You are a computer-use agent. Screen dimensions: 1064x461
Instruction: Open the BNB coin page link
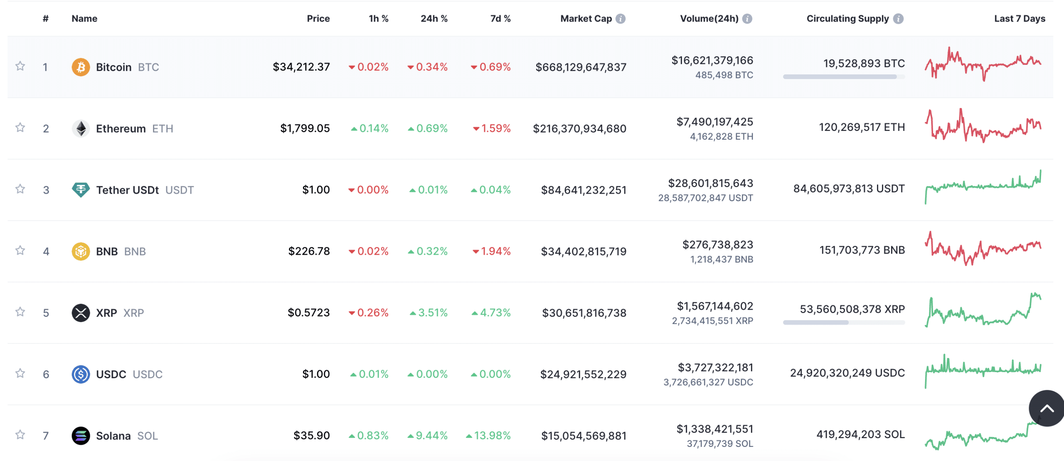coord(121,252)
